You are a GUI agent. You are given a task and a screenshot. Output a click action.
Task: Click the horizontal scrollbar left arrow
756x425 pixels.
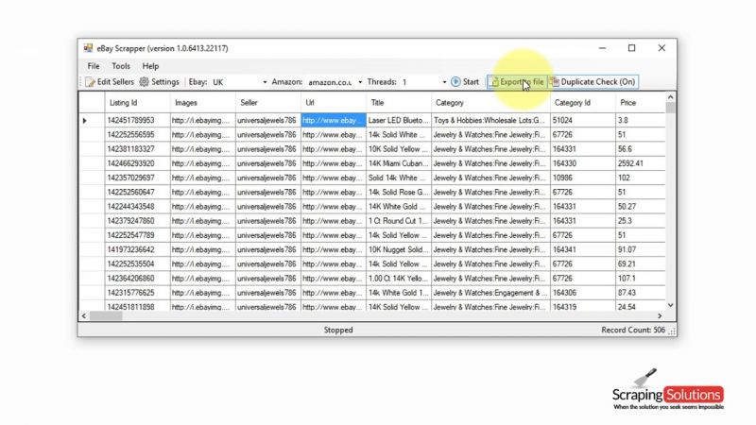[x=84, y=315]
